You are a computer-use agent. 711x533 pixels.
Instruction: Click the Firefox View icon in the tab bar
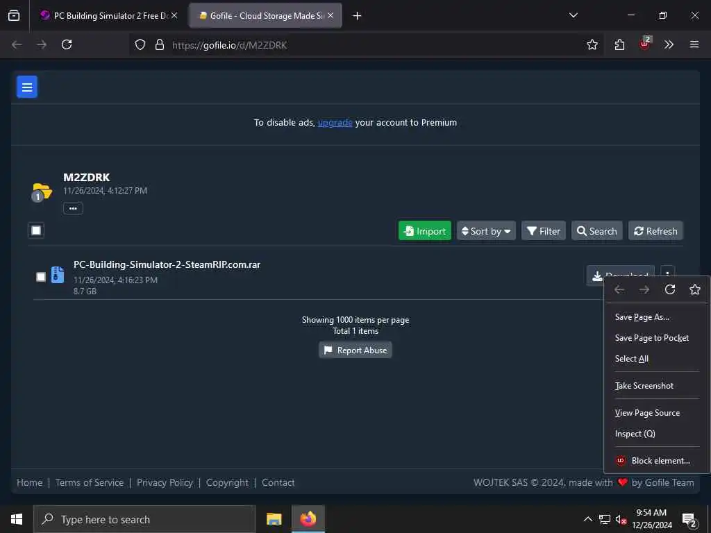(14, 15)
